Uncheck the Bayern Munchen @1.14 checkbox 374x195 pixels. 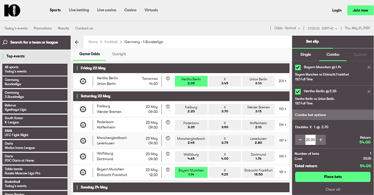298,68
